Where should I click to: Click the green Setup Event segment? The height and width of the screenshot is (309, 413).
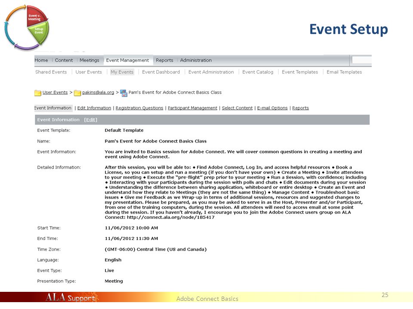click(39, 32)
